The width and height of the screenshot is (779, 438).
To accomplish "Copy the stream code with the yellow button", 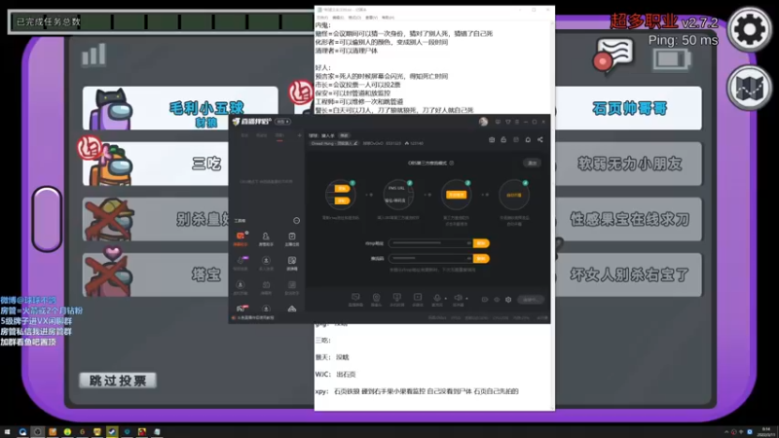I will tap(481, 259).
